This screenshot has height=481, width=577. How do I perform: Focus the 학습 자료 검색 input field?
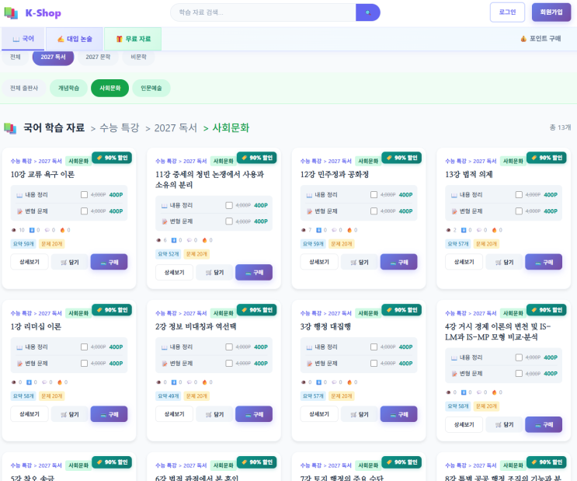(x=264, y=12)
